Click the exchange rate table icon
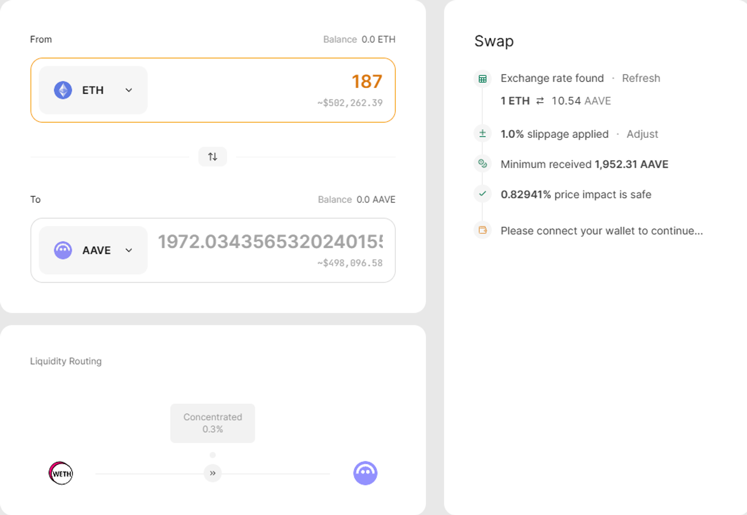 point(482,79)
